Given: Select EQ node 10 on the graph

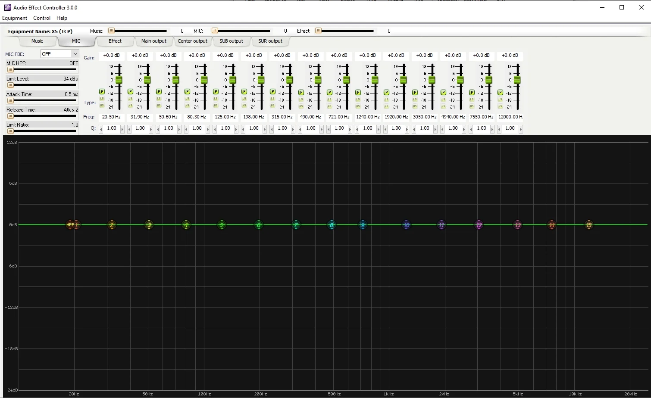Looking at the screenshot, I should (x=406, y=225).
